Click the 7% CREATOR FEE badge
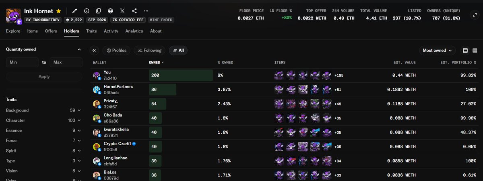Screen dimensions: 483x181 pos(129,19)
